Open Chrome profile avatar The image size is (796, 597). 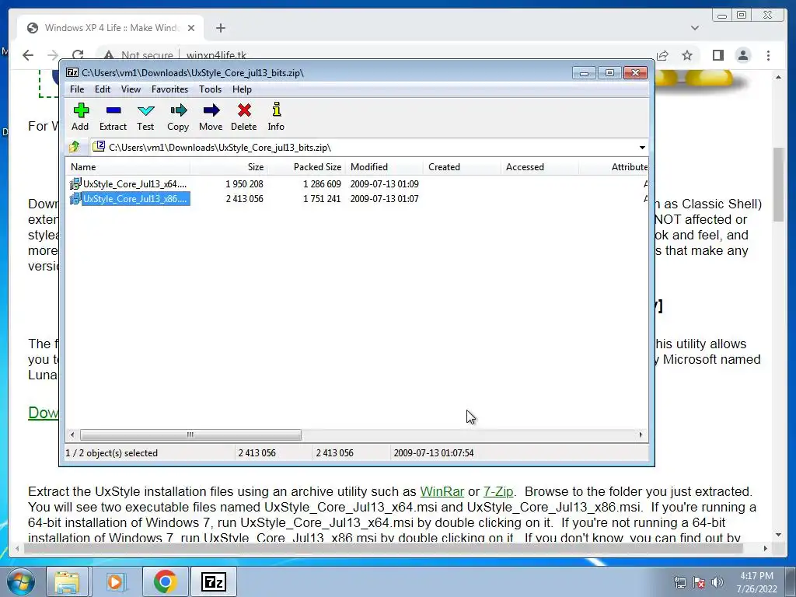743,55
